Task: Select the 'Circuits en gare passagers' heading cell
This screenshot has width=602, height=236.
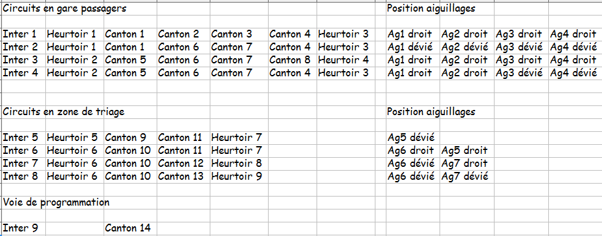Action: click(x=65, y=8)
